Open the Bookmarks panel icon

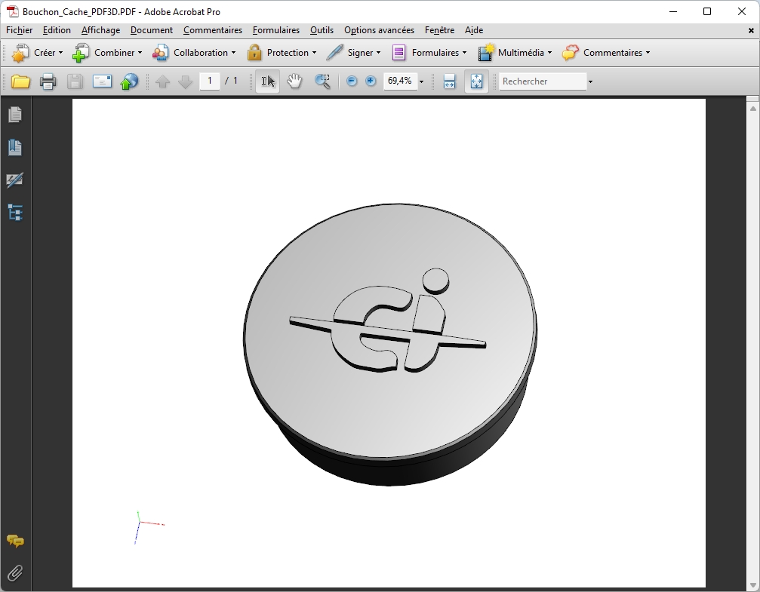15,148
